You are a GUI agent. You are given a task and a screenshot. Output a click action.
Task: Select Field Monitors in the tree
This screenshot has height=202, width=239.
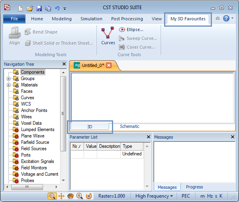coord(34,168)
